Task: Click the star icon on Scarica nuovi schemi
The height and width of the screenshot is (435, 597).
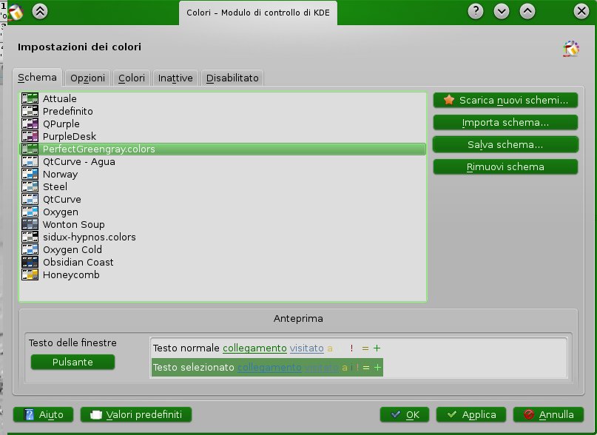Action: click(449, 100)
